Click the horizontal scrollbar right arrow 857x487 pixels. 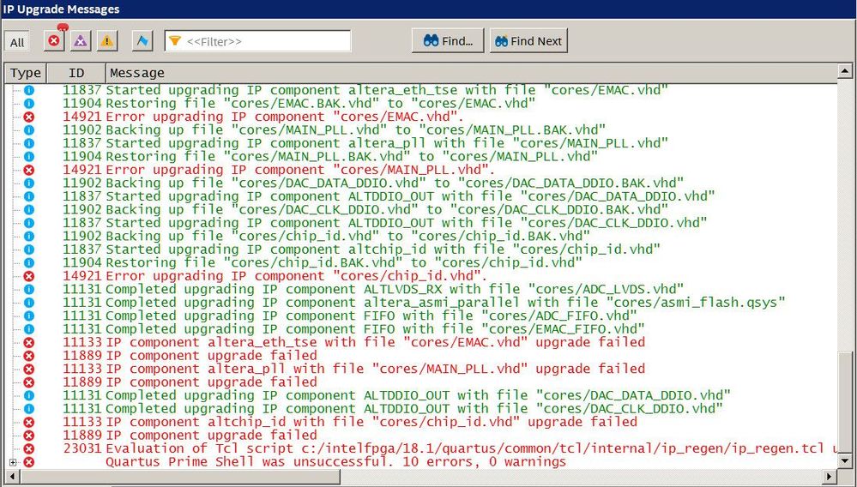830,476
